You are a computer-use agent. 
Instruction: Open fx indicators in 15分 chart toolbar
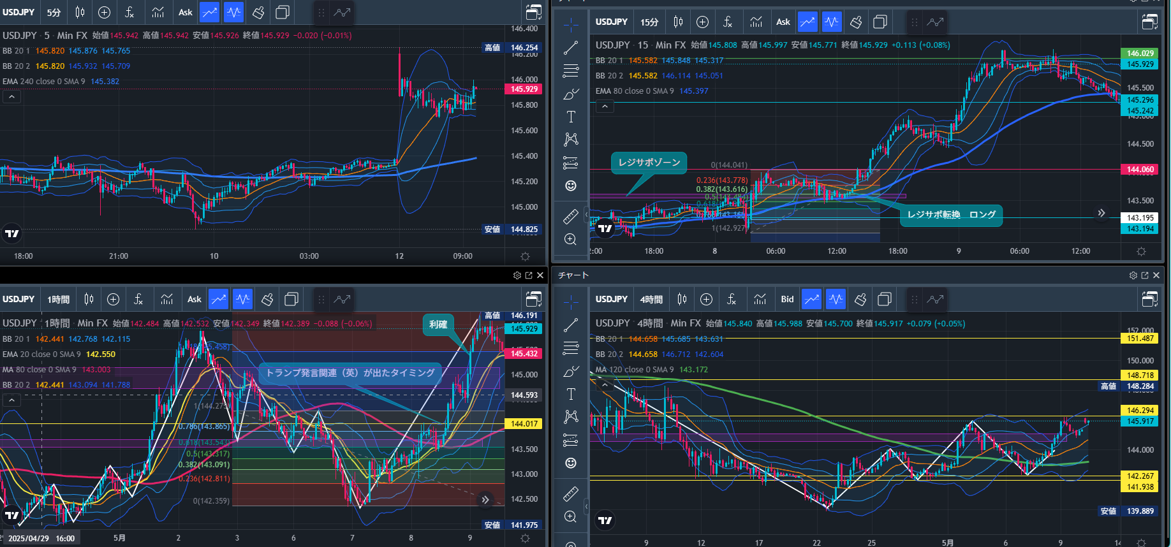728,22
